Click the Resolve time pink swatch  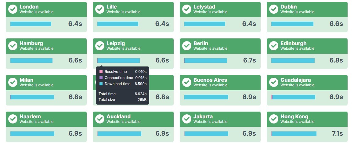tap(101, 72)
